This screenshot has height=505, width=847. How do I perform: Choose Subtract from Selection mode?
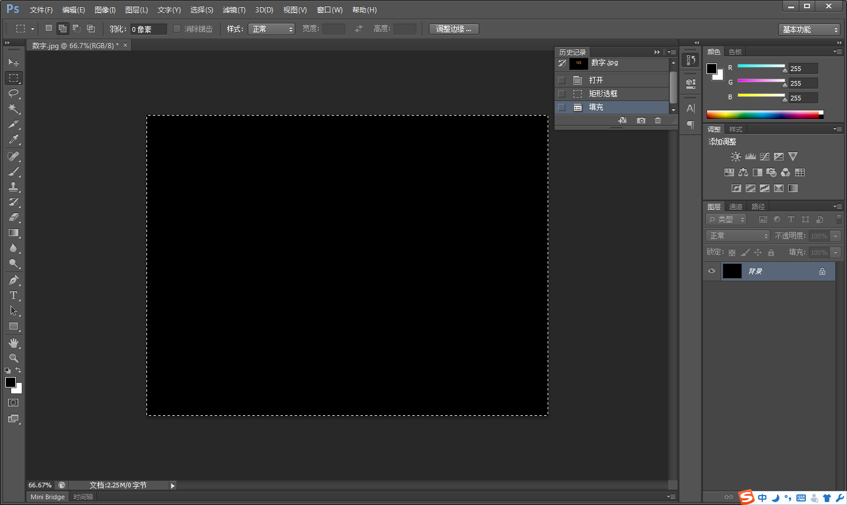click(x=76, y=28)
